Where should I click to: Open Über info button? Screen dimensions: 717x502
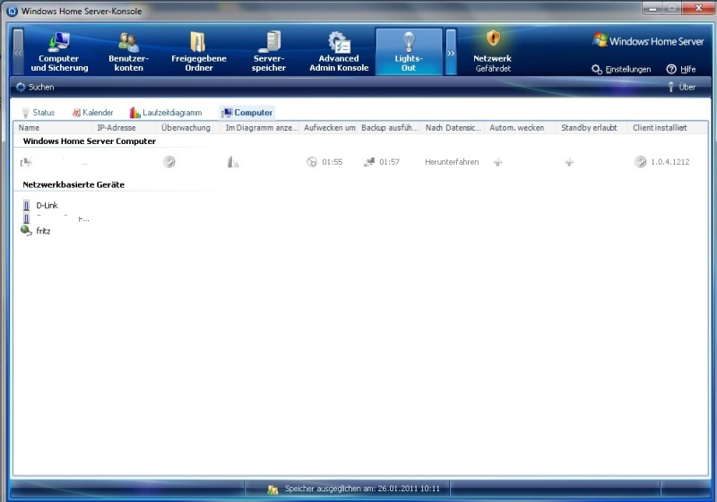tap(682, 87)
